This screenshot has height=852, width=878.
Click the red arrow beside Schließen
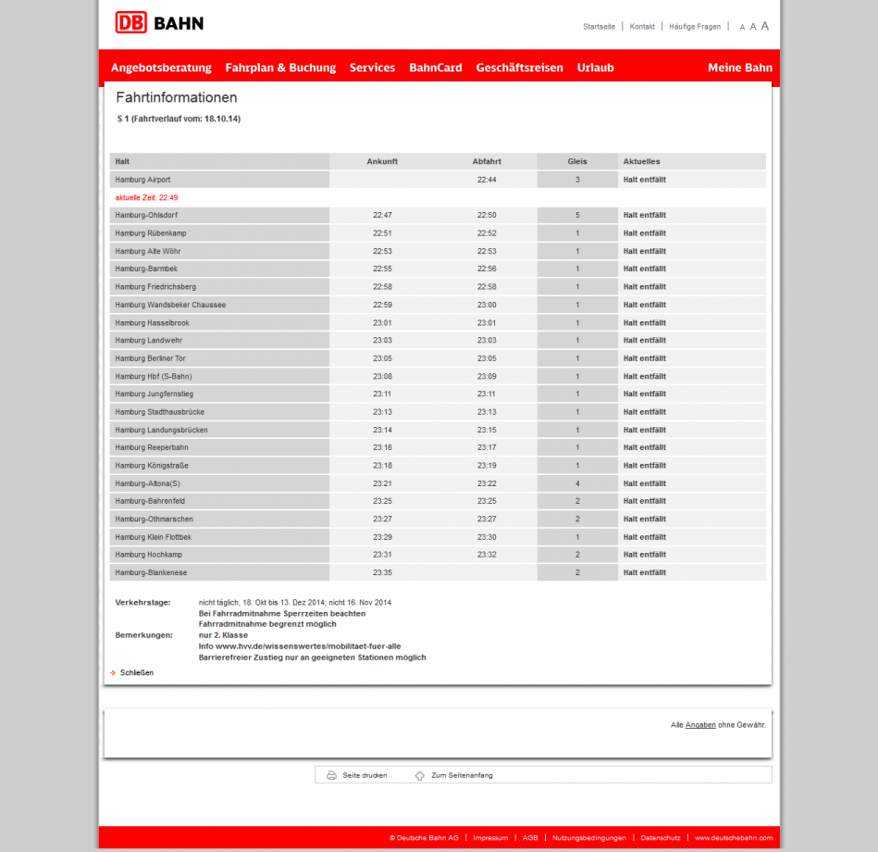113,672
